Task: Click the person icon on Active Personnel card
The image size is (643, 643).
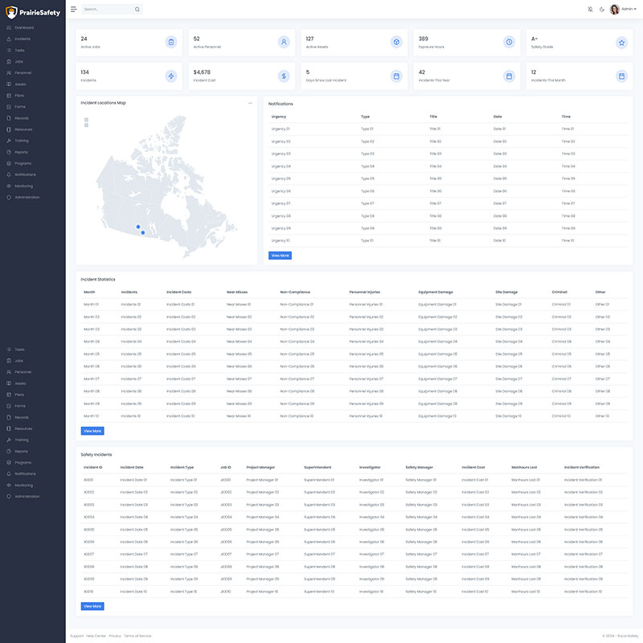Action: click(284, 42)
